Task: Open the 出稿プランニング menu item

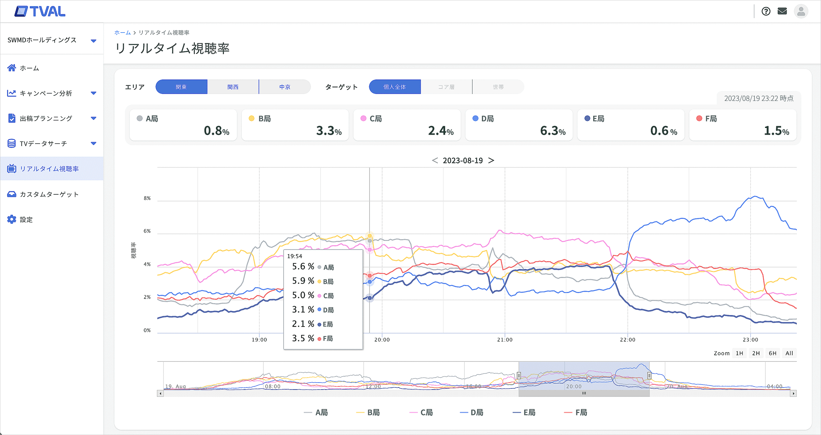Action: coord(46,119)
